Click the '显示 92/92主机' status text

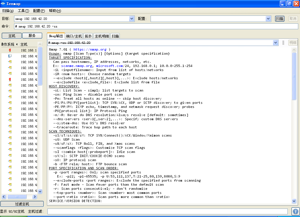(x=12, y=211)
